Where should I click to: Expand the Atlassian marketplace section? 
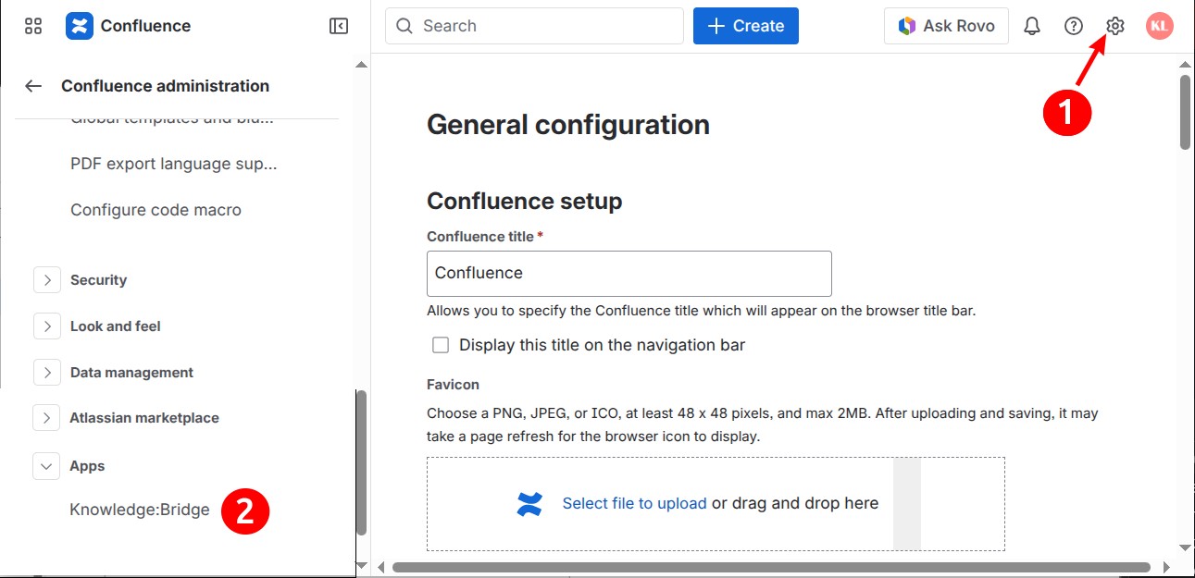[46, 418]
